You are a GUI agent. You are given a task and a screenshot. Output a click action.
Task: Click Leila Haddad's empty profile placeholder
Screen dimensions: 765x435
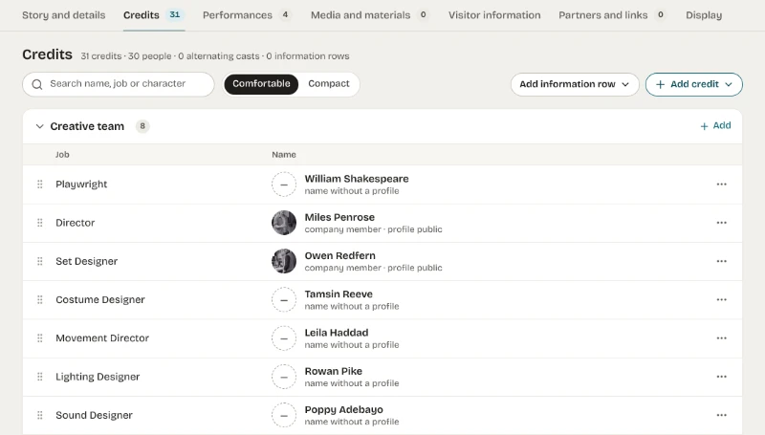tap(284, 338)
